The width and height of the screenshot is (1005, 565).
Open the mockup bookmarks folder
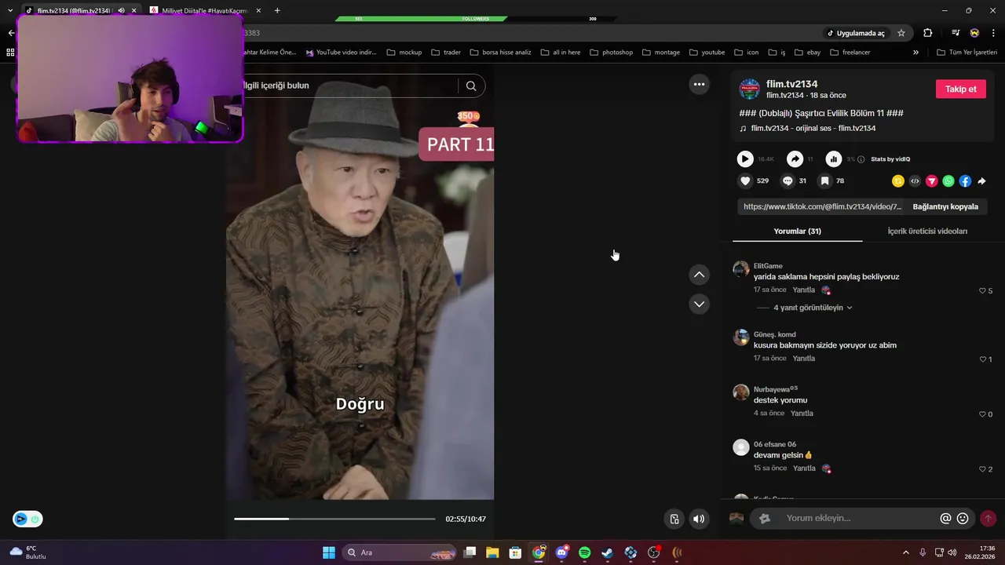[x=404, y=52]
